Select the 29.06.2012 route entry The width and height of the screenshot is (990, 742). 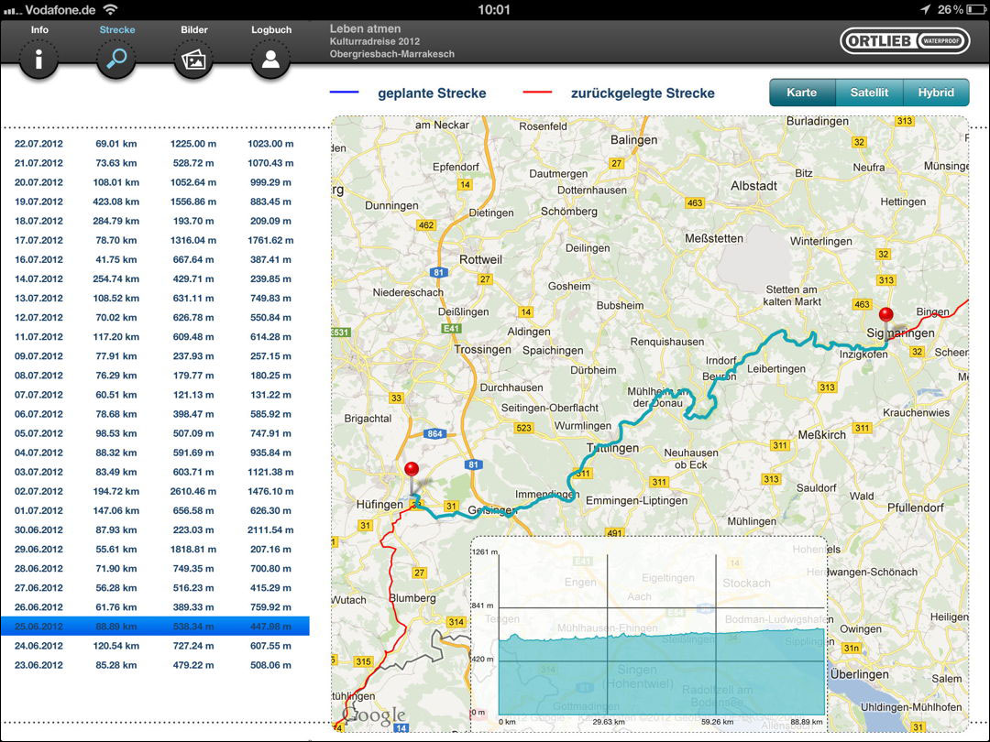[155, 549]
